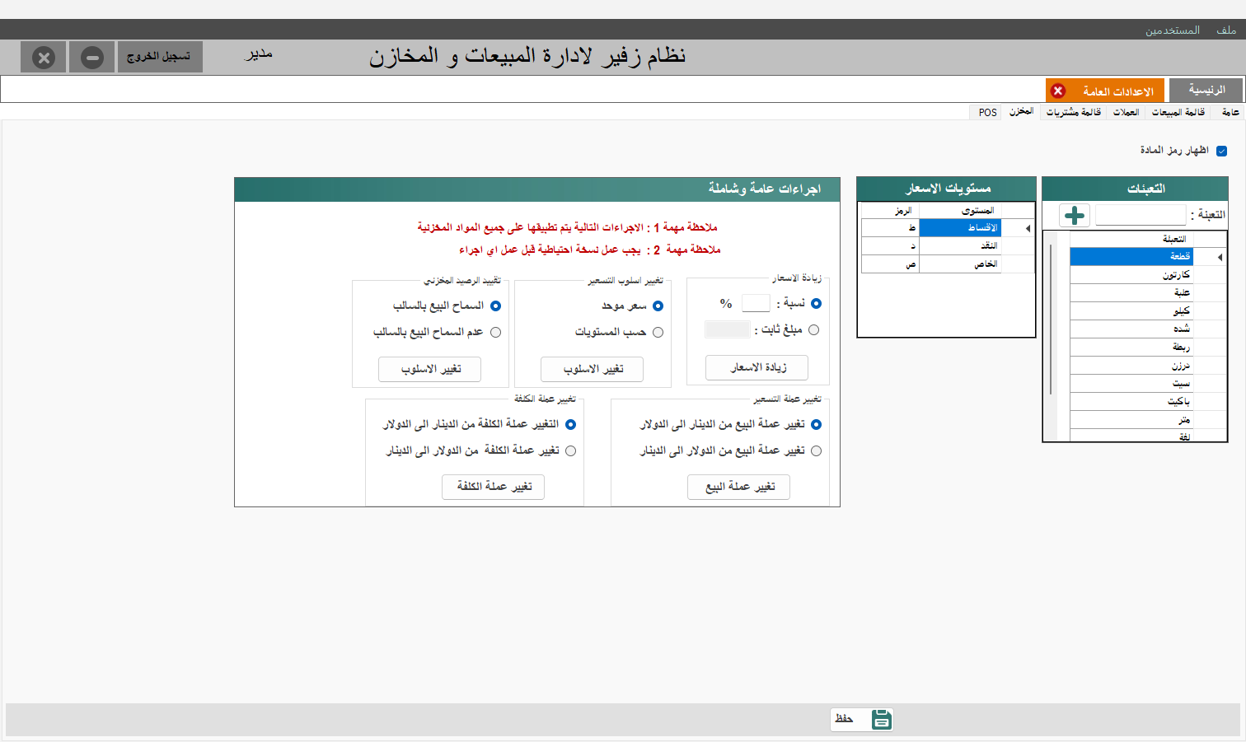The height and width of the screenshot is (742, 1246).
Task: Select the سيت row in packaging list
Action: pos(1131,384)
